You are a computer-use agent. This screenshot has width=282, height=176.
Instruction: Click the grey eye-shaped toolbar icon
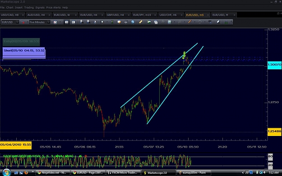coord(126,22)
